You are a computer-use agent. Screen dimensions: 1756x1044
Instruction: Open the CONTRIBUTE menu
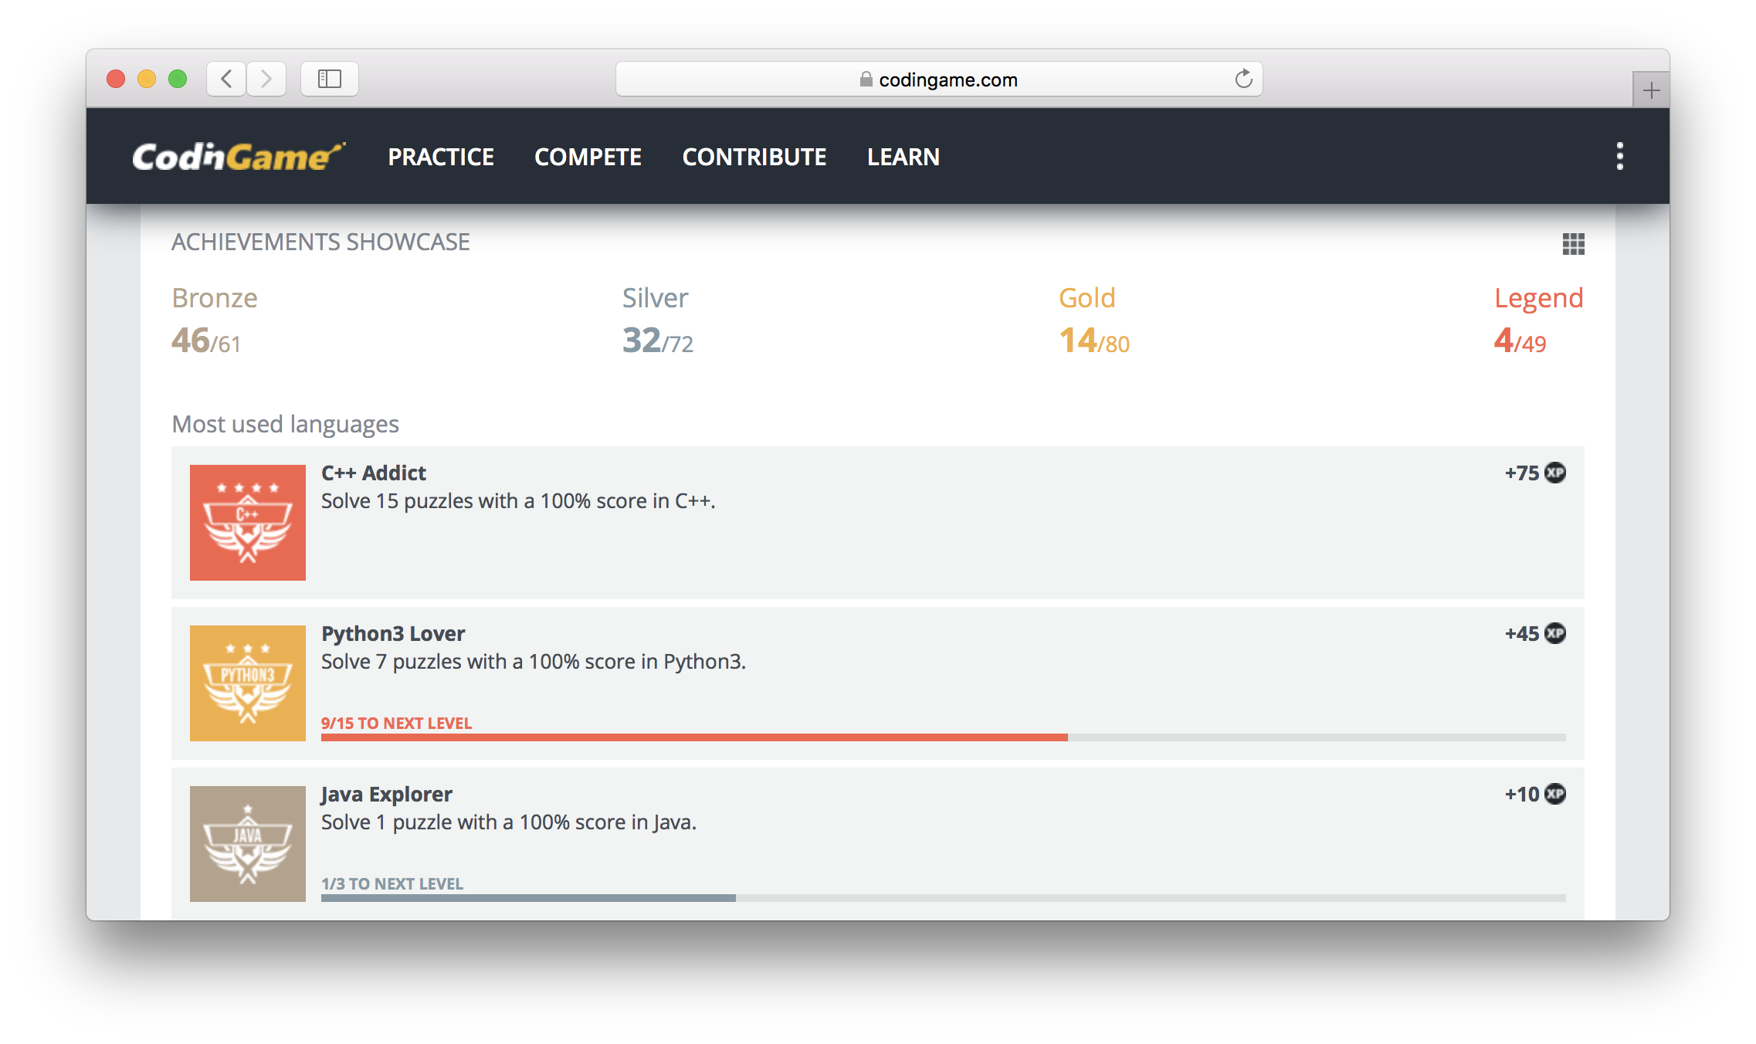754,157
